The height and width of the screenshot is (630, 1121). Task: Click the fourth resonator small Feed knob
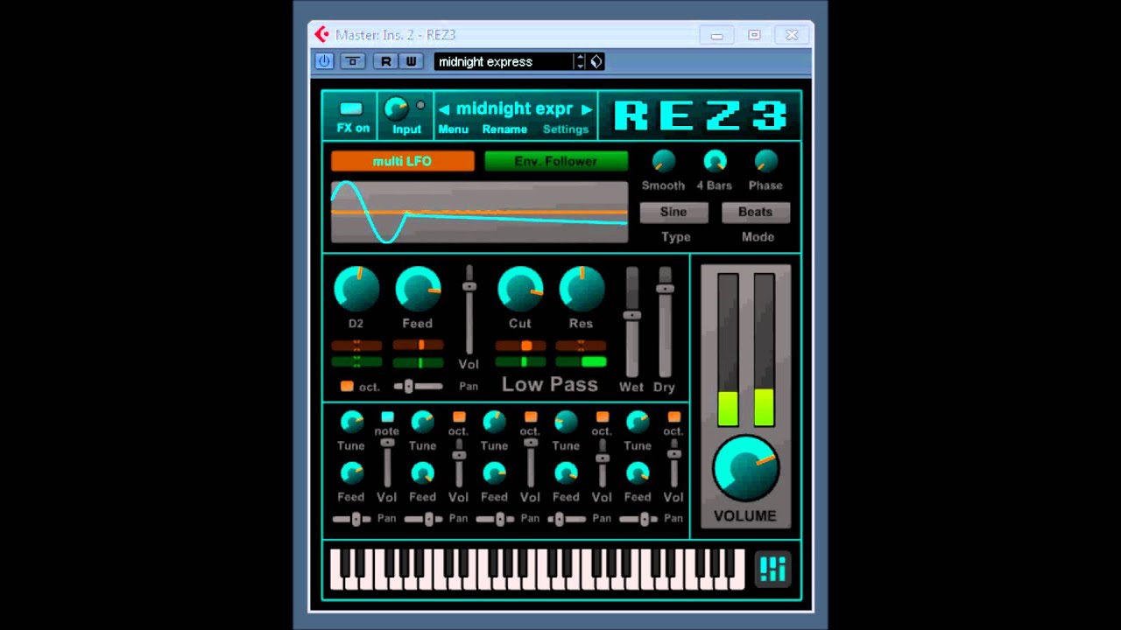pyautogui.click(x=566, y=473)
